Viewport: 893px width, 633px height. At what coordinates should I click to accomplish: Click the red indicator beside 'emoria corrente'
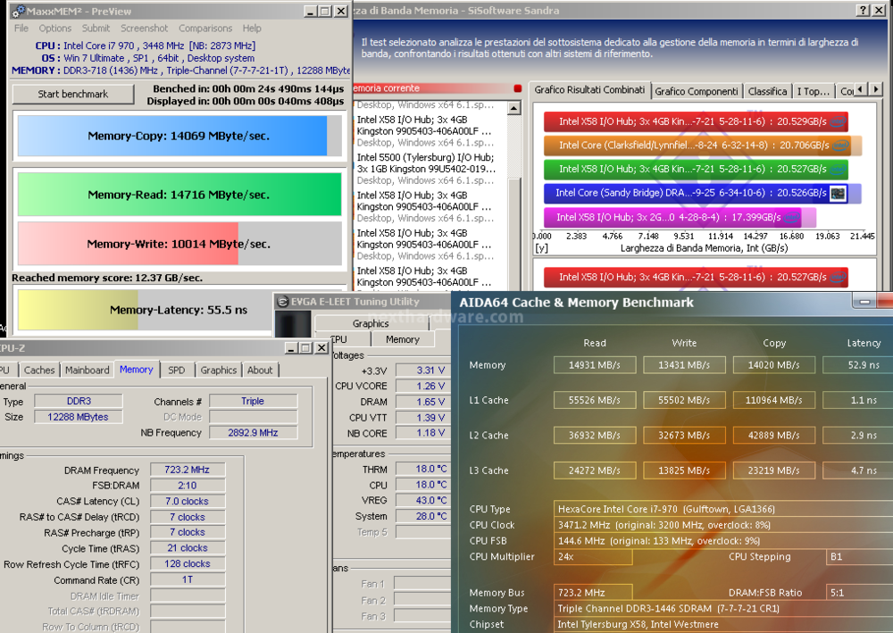coord(517,88)
